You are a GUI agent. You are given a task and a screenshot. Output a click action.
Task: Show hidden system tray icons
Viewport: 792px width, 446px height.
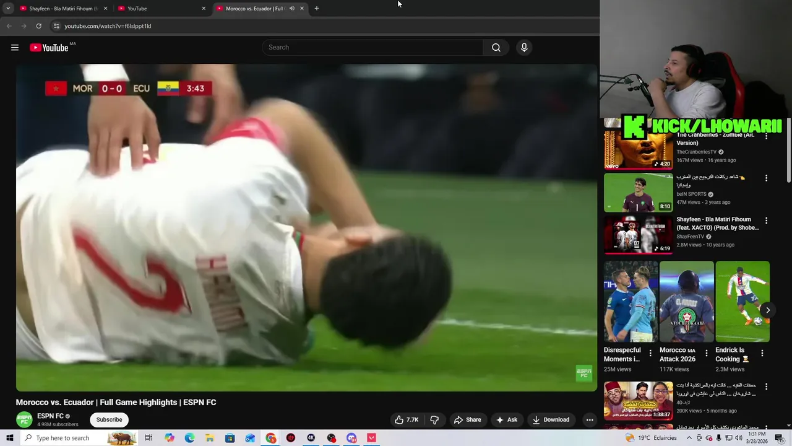[689, 438]
